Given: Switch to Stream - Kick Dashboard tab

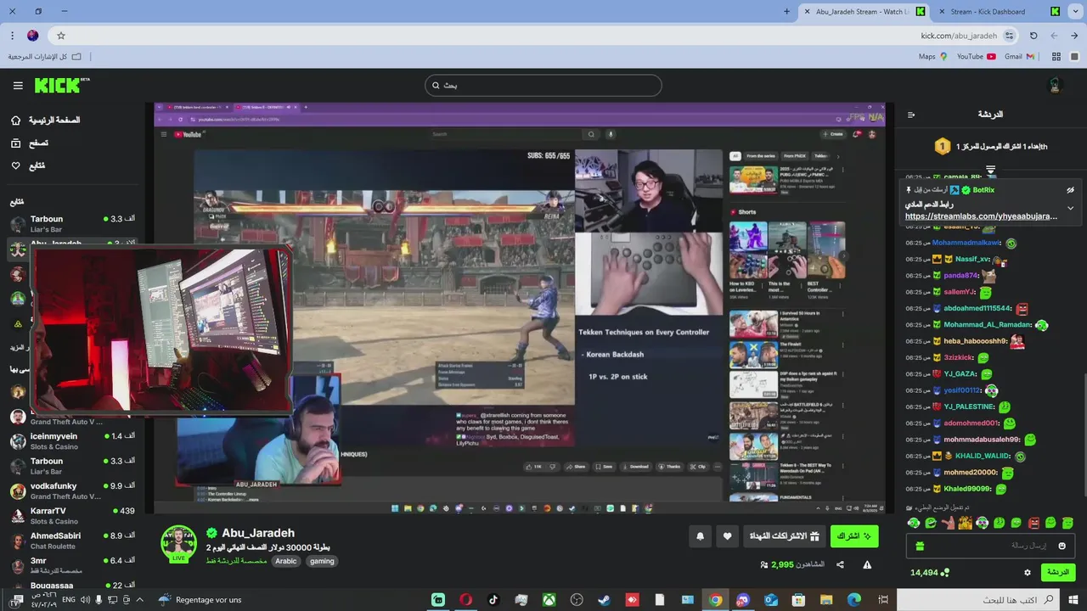Looking at the screenshot, I should point(998,12).
